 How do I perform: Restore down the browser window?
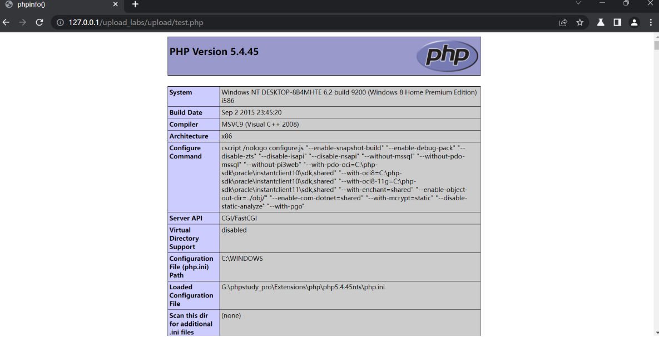pyautogui.click(x=626, y=3)
